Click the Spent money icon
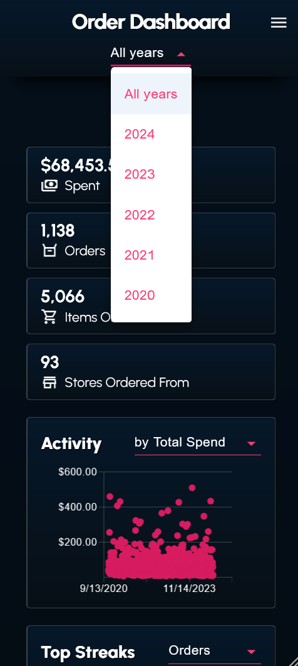This screenshot has width=298, height=666. pyautogui.click(x=49, y=186)
